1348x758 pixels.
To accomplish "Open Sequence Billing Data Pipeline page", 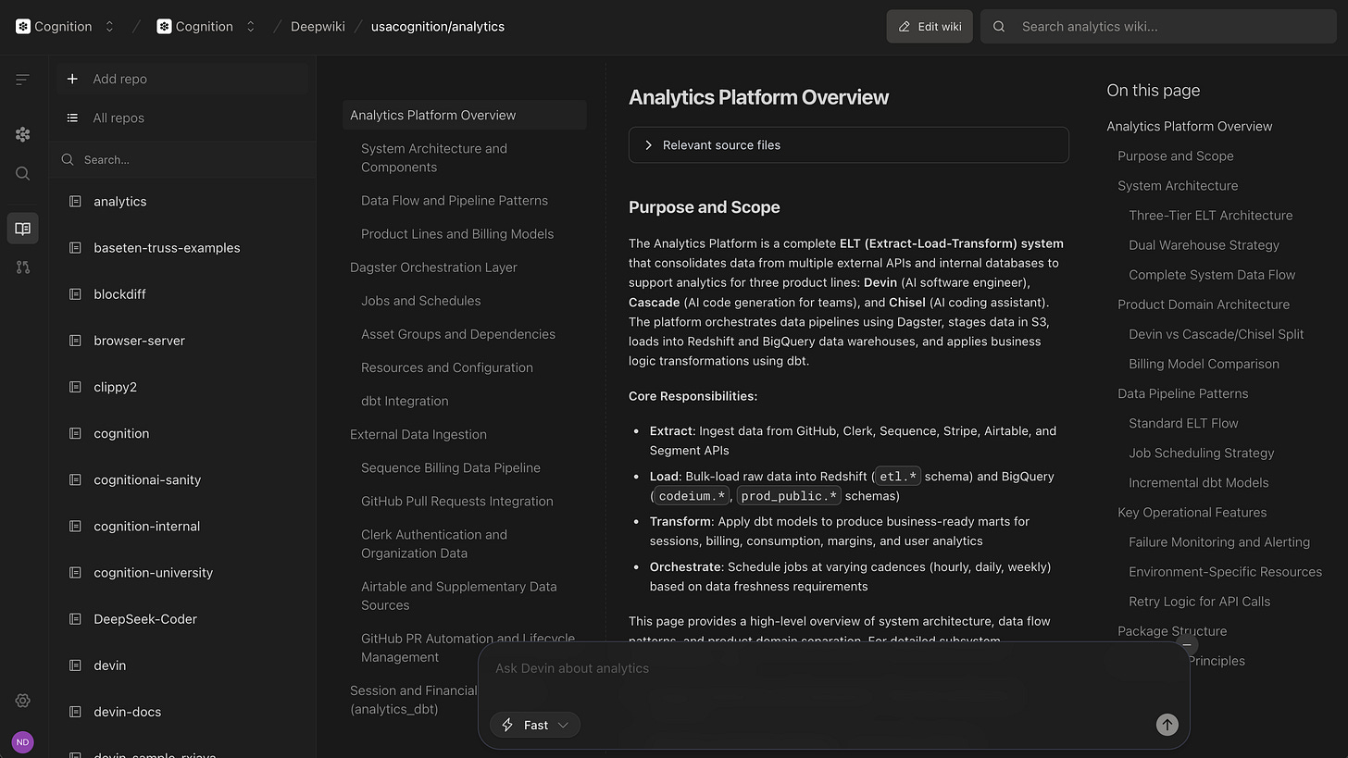I will coord(451,467).
